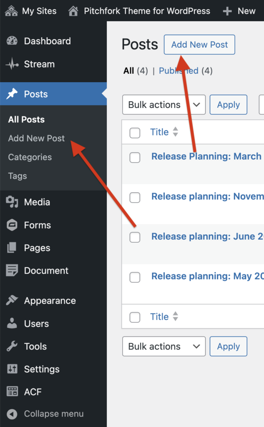
Task: Click the Collapse menu arrow icon
Action: pos(12,414)
